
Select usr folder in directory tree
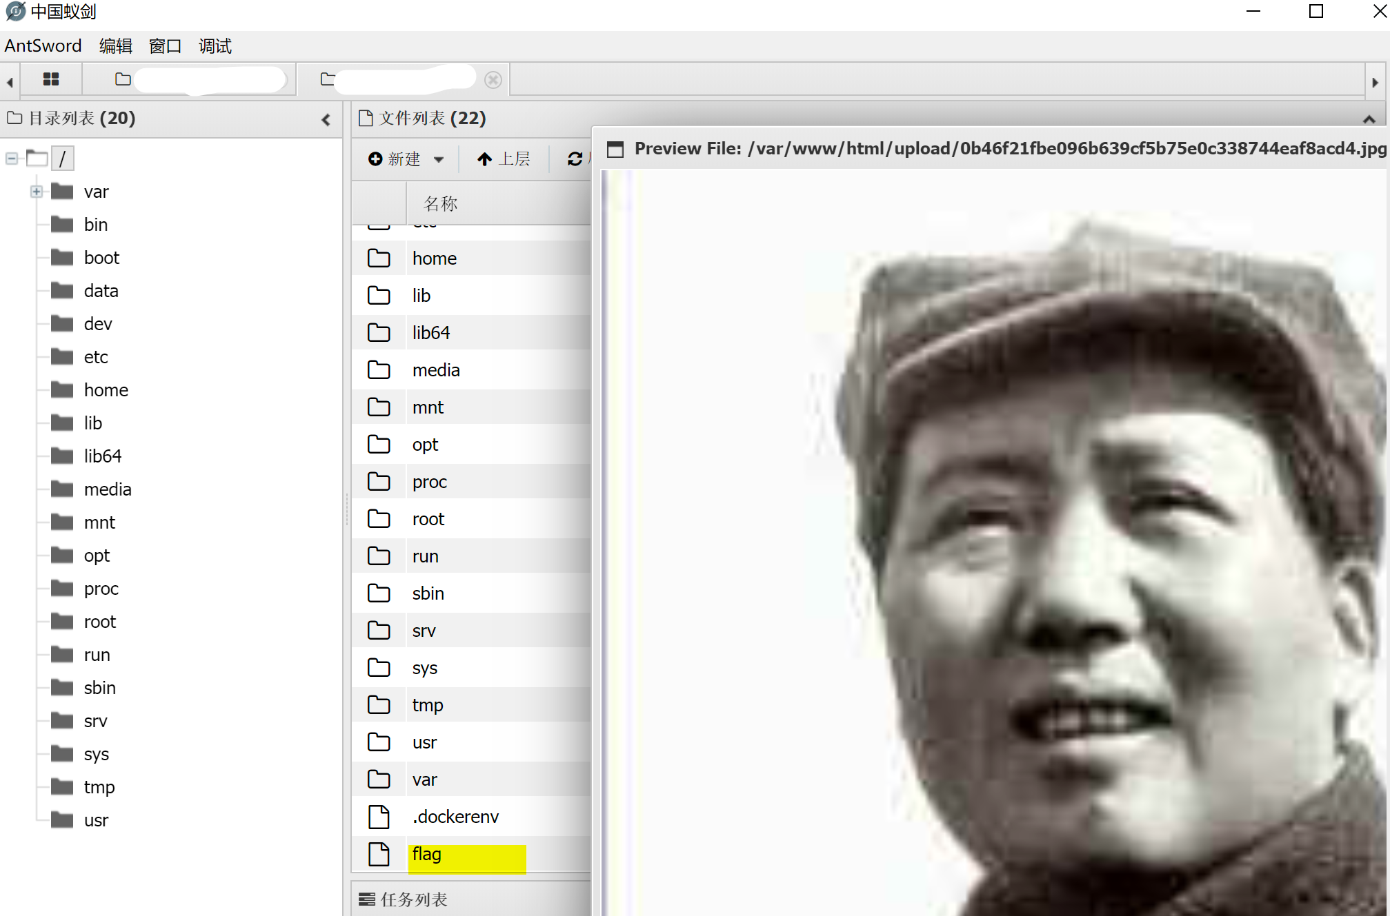pos(96,820)
